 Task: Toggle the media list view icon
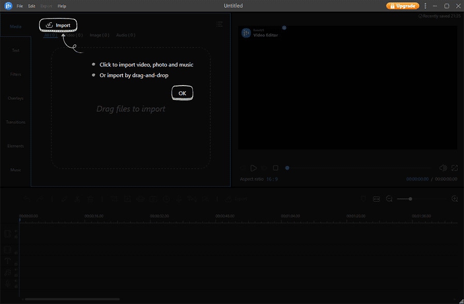click(219, 24)
